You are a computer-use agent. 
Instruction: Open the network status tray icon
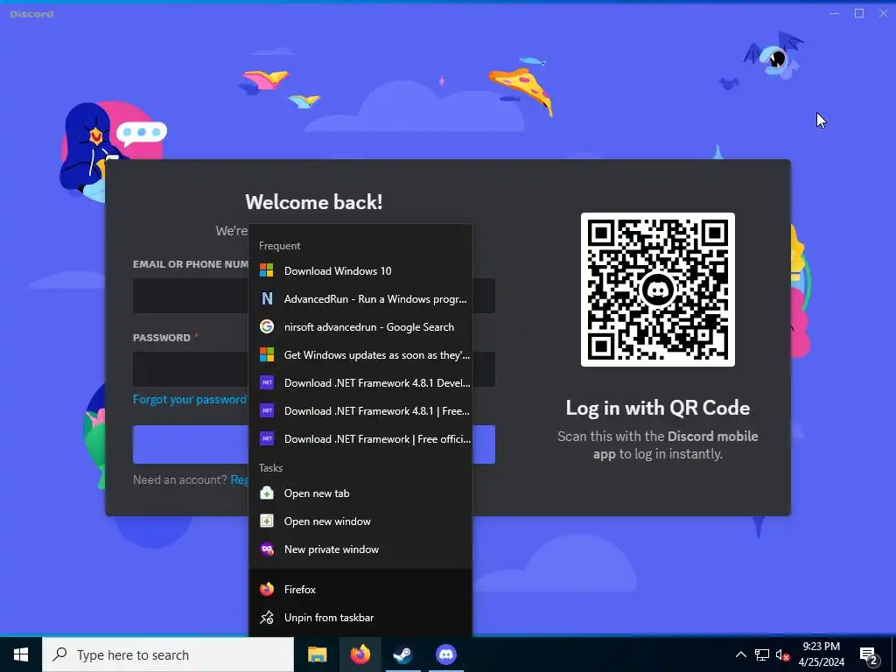tap(762, 654)
